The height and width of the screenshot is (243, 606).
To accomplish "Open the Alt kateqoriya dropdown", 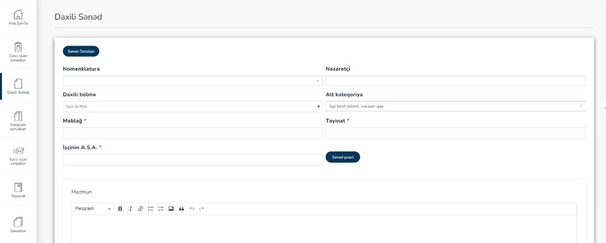I will click(455, 106).
